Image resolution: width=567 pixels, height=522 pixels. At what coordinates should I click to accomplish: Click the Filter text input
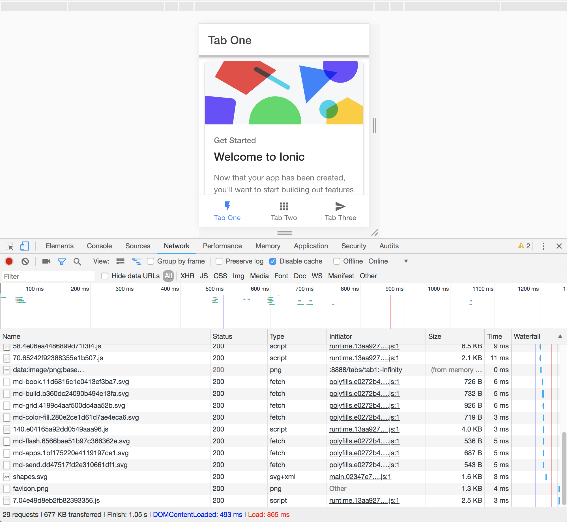(48, 276)
